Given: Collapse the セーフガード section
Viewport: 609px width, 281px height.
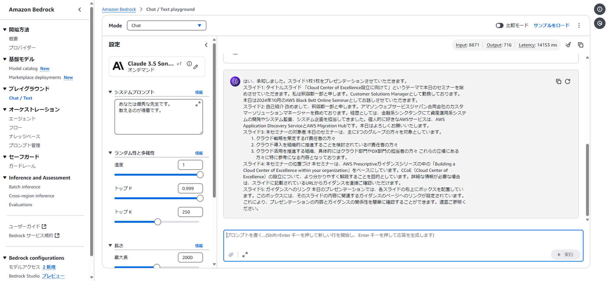Looking at the screenshot, I should (x=5, y=157).
